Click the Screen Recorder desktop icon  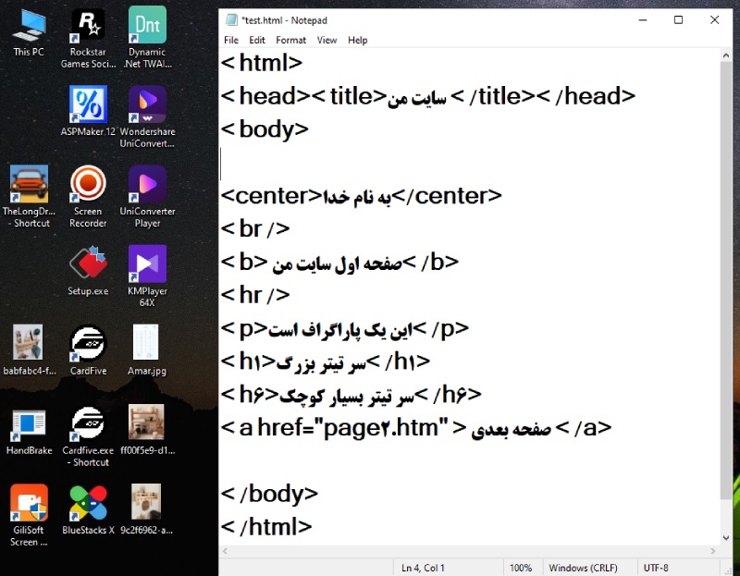tap(88, 185)
